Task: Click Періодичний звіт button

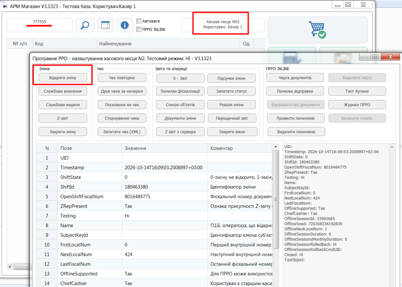Action: point(232,118)
